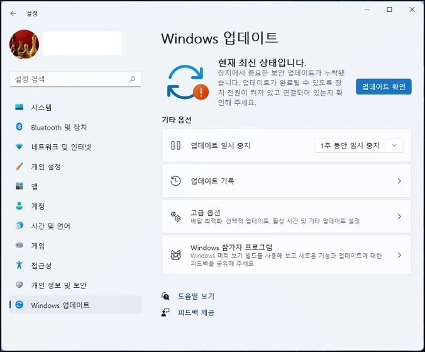Click the 시스템 monitor icon
This screenshot has height=352, width=425.
19,107
